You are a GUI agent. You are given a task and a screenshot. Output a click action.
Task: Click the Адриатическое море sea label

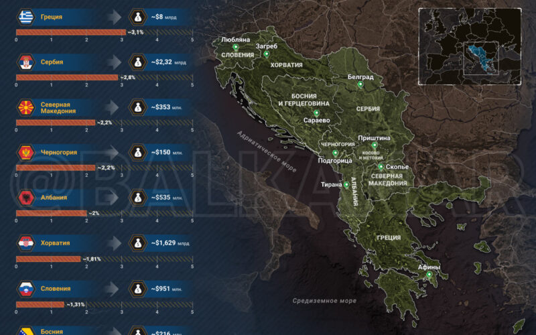click(267, 151)
